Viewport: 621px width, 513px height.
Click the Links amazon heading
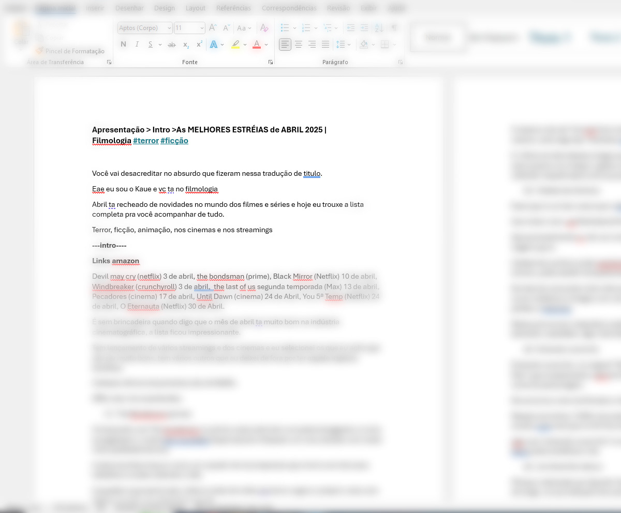[x=115, y=261]
